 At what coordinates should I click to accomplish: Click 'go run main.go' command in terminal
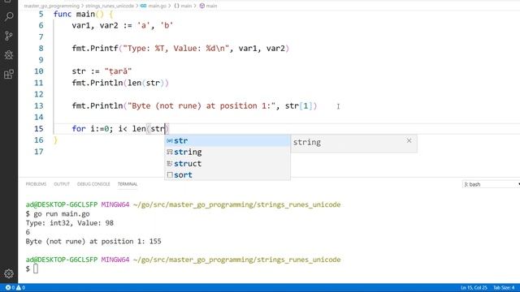62,214
